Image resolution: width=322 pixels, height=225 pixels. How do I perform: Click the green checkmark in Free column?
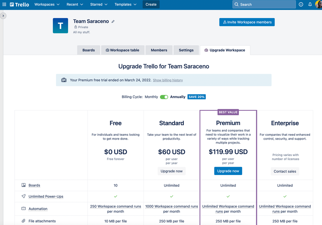coord(116,196)
